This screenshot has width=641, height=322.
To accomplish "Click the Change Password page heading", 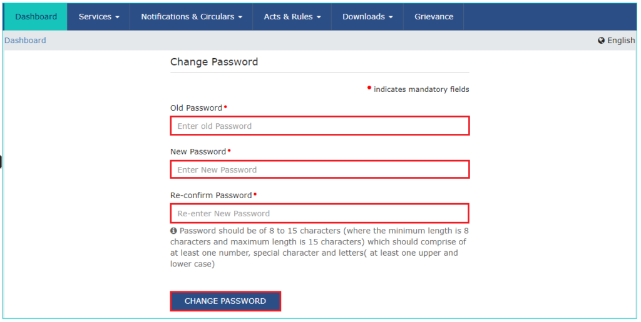I will click(214, 62).
